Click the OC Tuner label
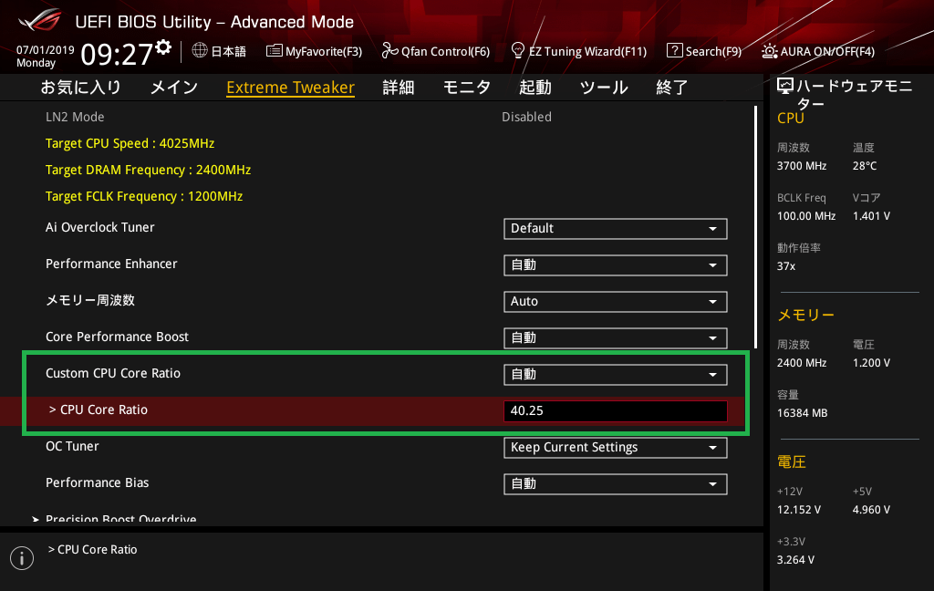 coord(73,446)
